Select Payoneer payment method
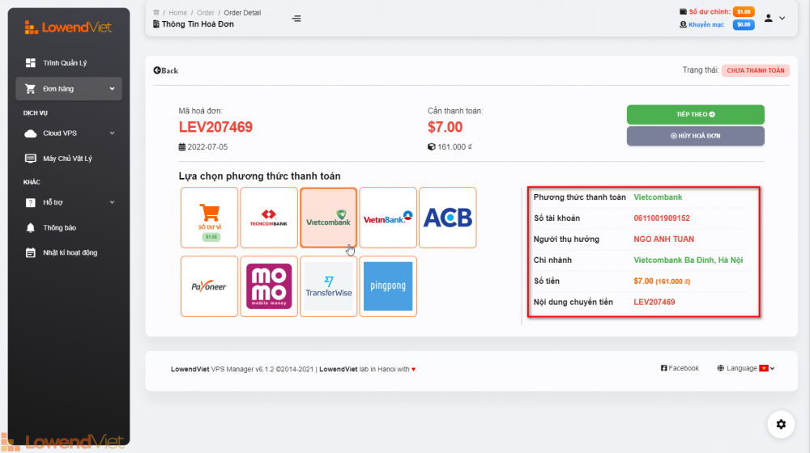Image resolution: width=810 pixels, height=453 pixels. coord(209,286)
